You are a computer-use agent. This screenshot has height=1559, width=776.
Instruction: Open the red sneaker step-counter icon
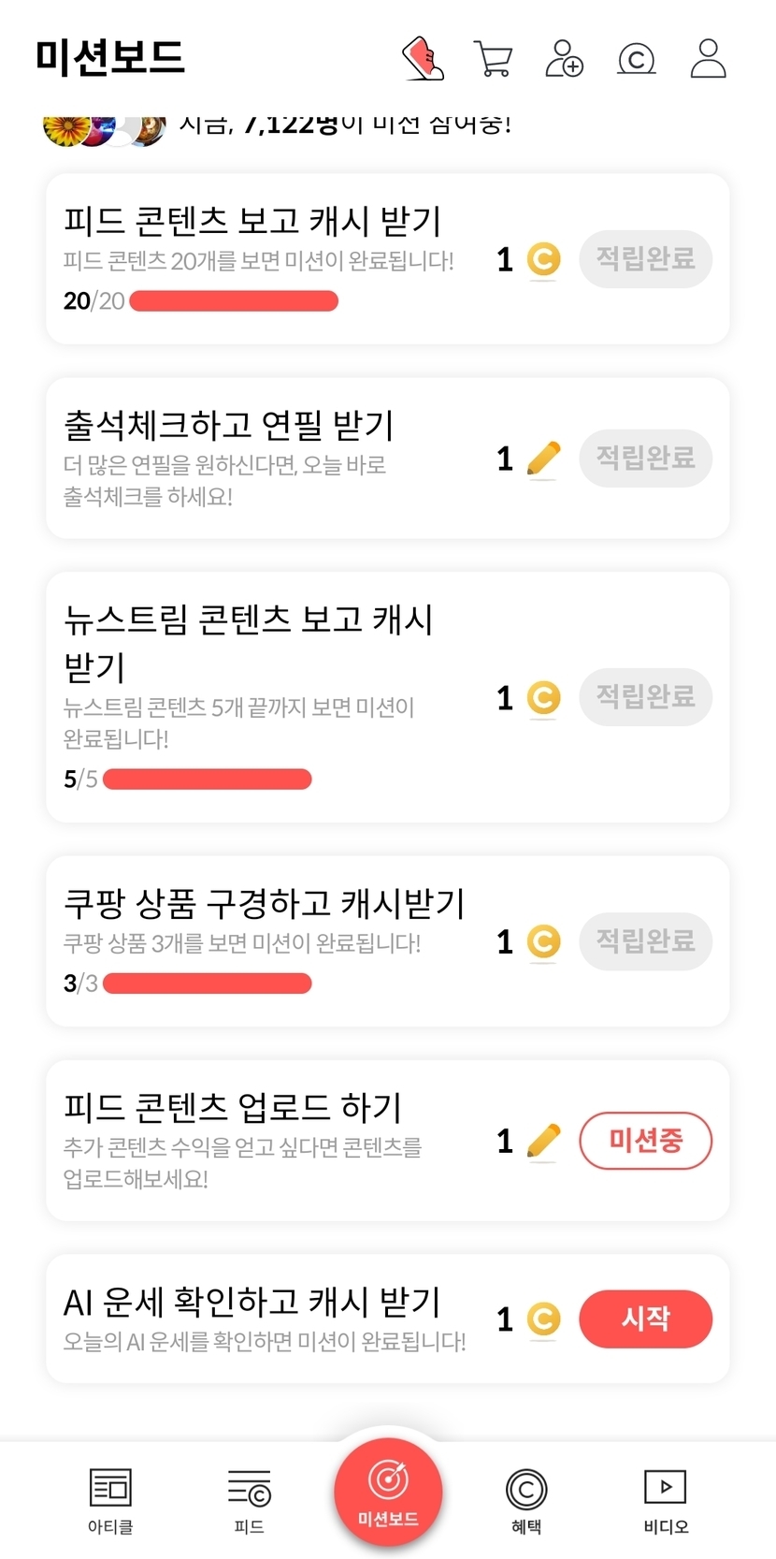point(423,59)
